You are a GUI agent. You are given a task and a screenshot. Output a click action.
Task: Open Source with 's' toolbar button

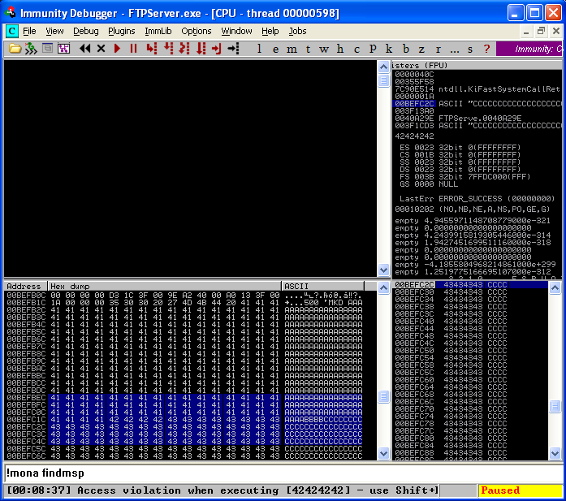[x=470, y=49]
